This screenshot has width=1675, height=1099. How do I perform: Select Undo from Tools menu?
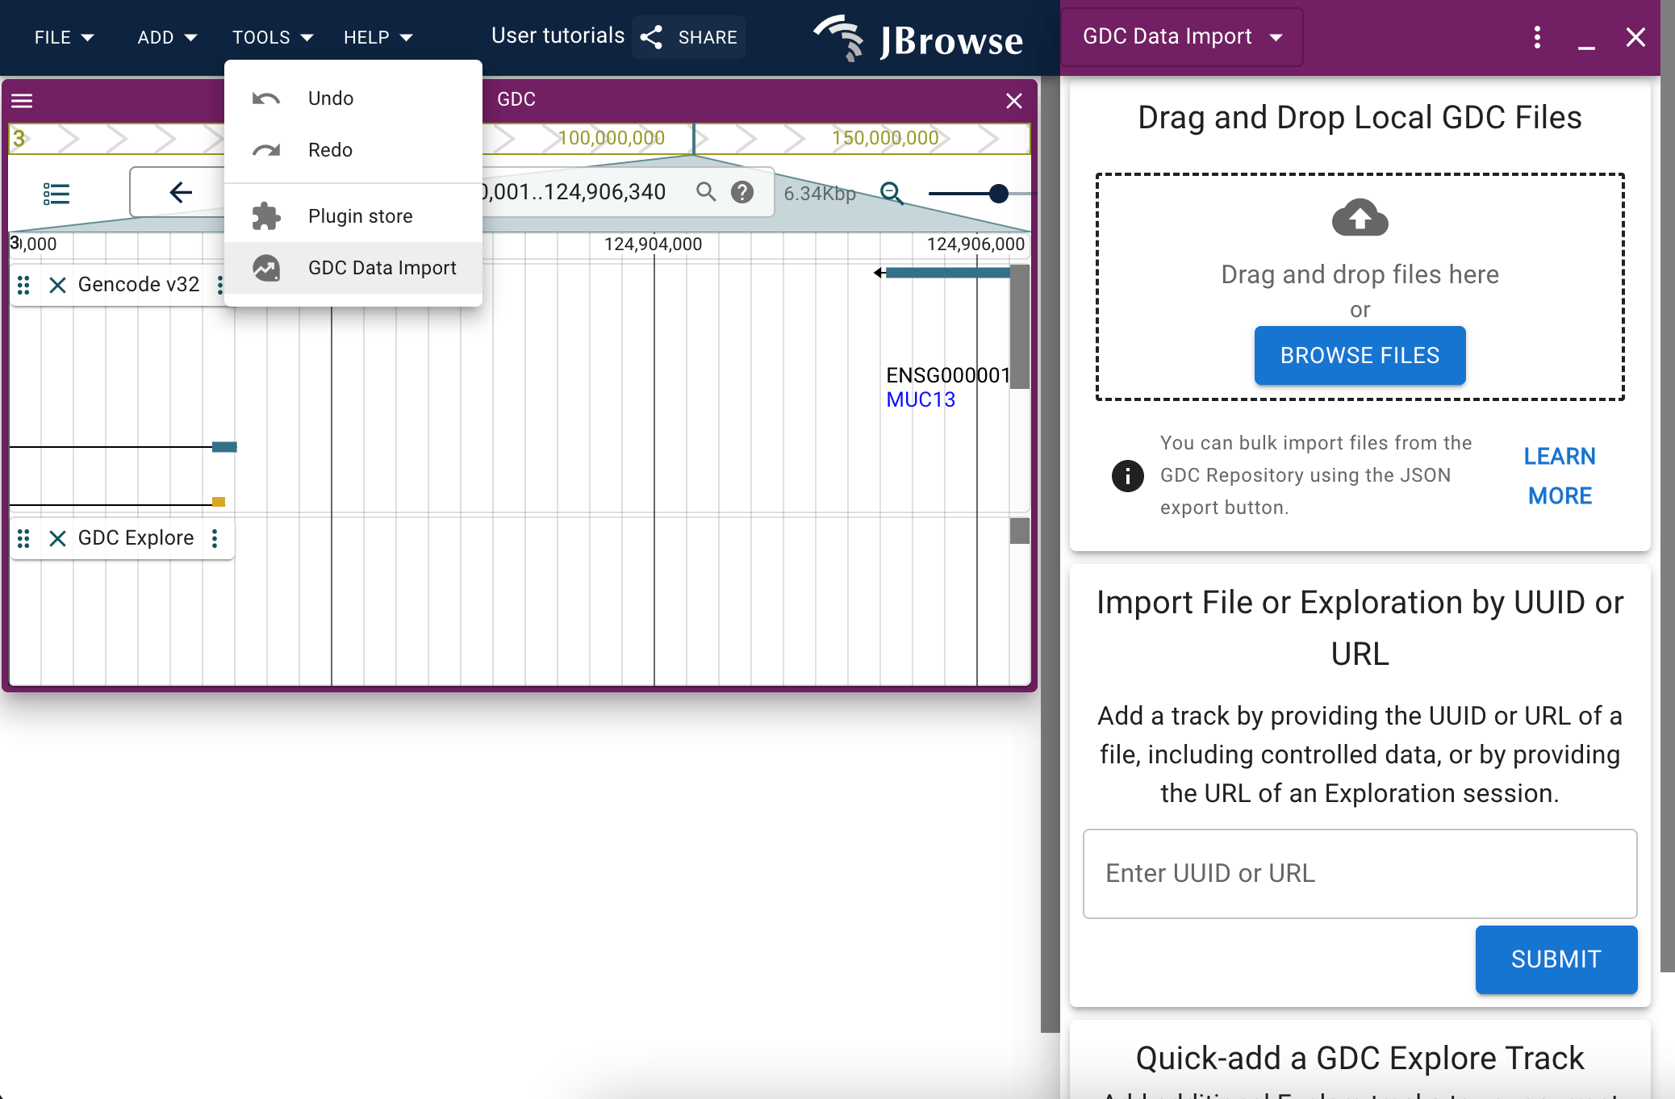[353, 98]
